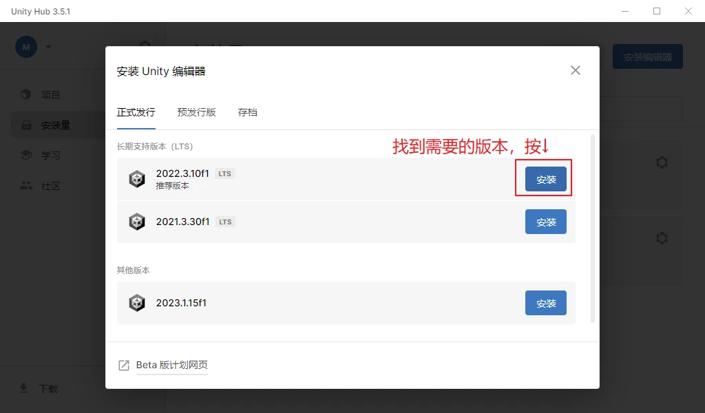Image resolution: width=705 pixels, height=413 pixels.
Task: Open 安装量 in Hub sidebar
Action: pyautogui.click(x=56, y=125)
